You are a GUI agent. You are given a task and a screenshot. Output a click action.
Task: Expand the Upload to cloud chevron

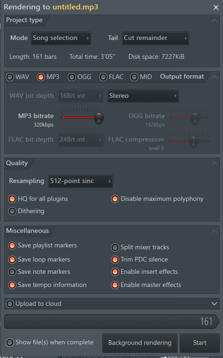(x=214, y=303)
